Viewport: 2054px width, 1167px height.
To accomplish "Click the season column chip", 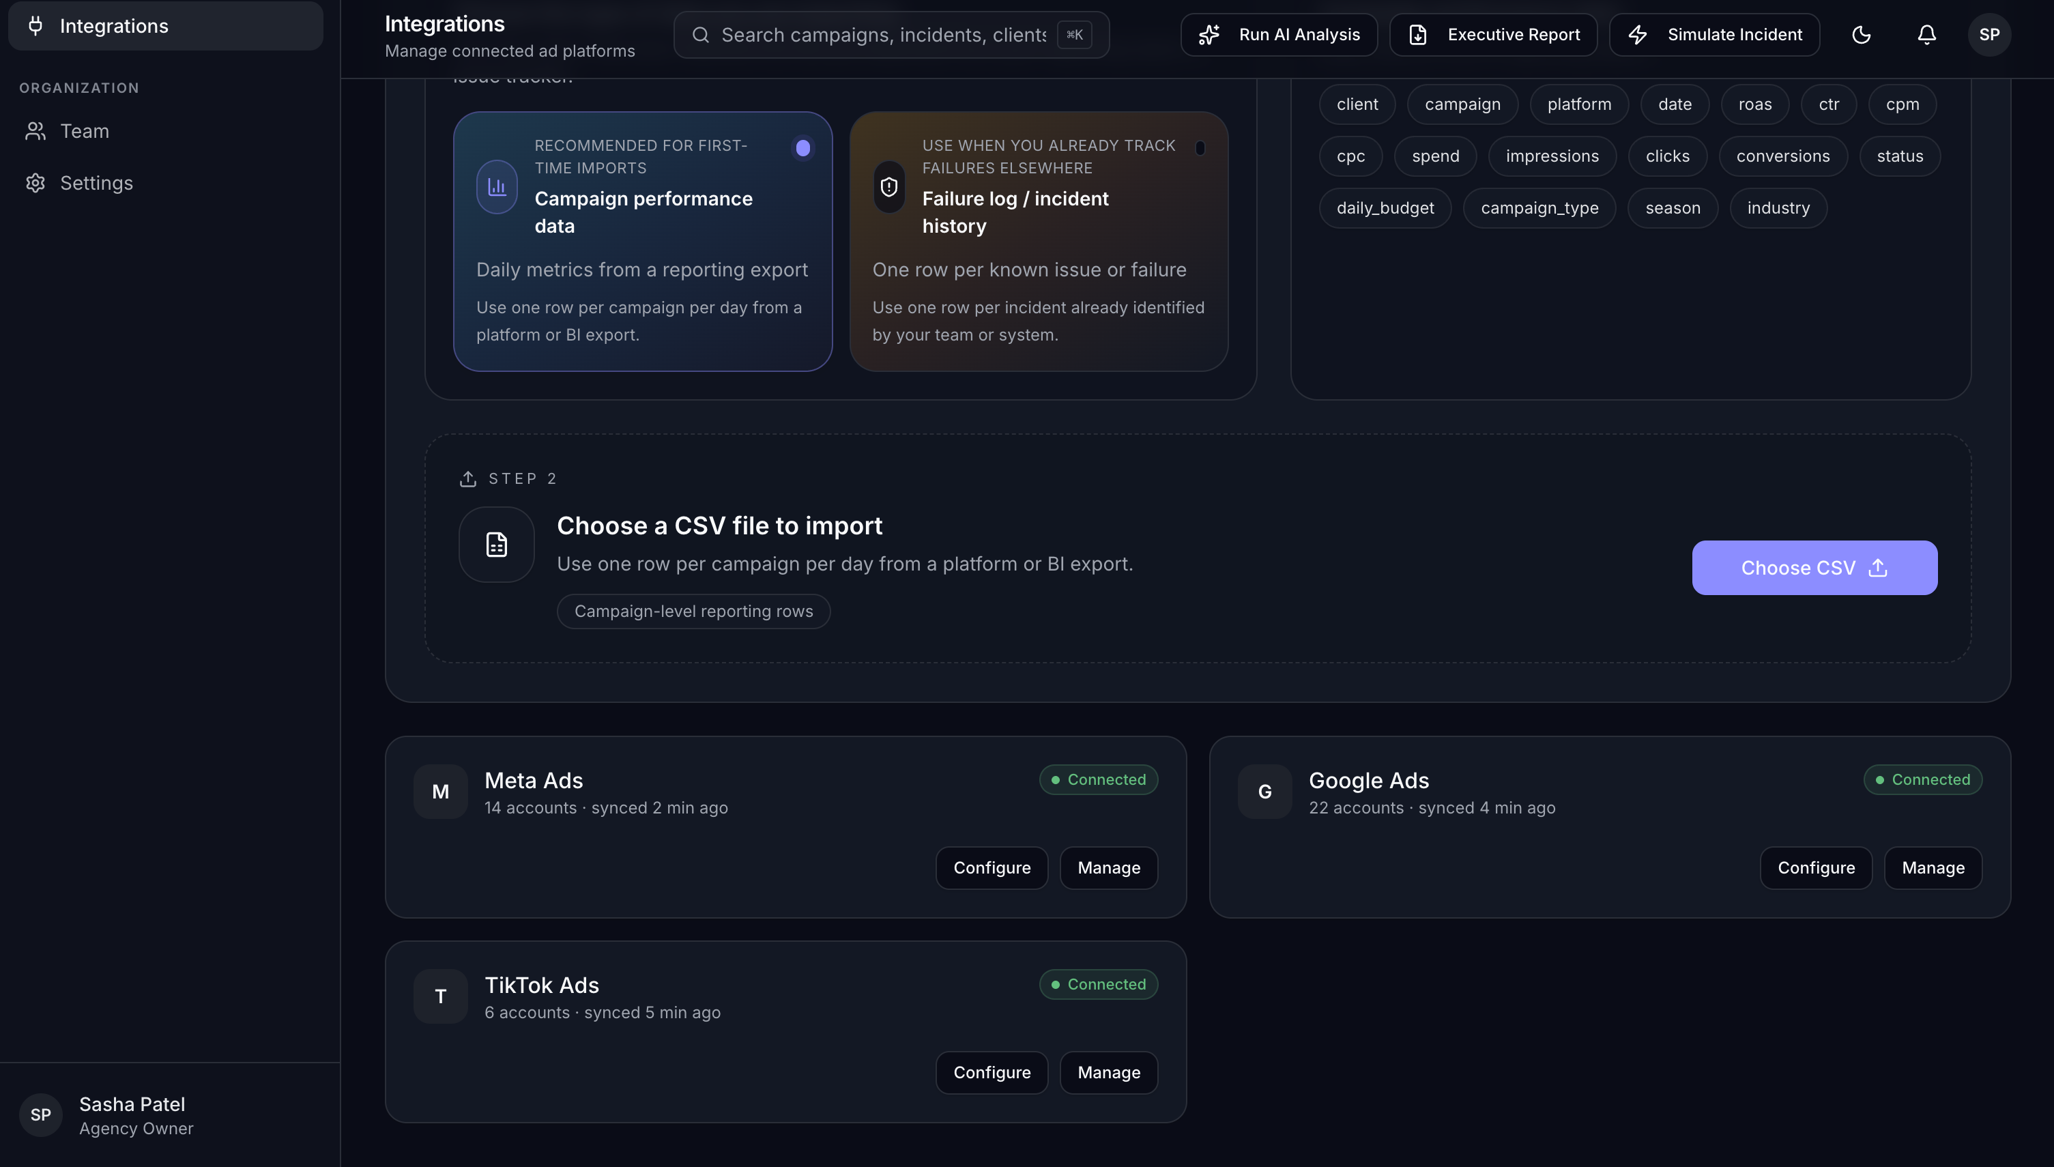I will click(1673, 208).
